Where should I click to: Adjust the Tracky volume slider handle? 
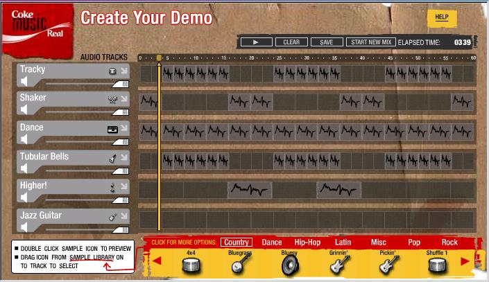pyautogui.click(x=121, y=84)
